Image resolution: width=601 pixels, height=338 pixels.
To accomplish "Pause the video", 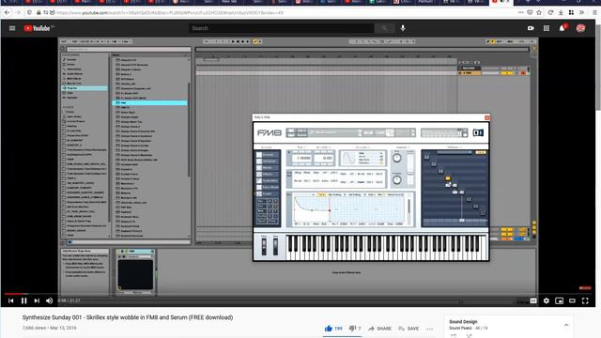I will pos(23,300).
